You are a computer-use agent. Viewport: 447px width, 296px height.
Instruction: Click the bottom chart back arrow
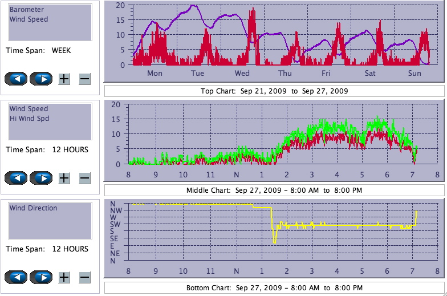pyautogui.click(x=16, y=277)
